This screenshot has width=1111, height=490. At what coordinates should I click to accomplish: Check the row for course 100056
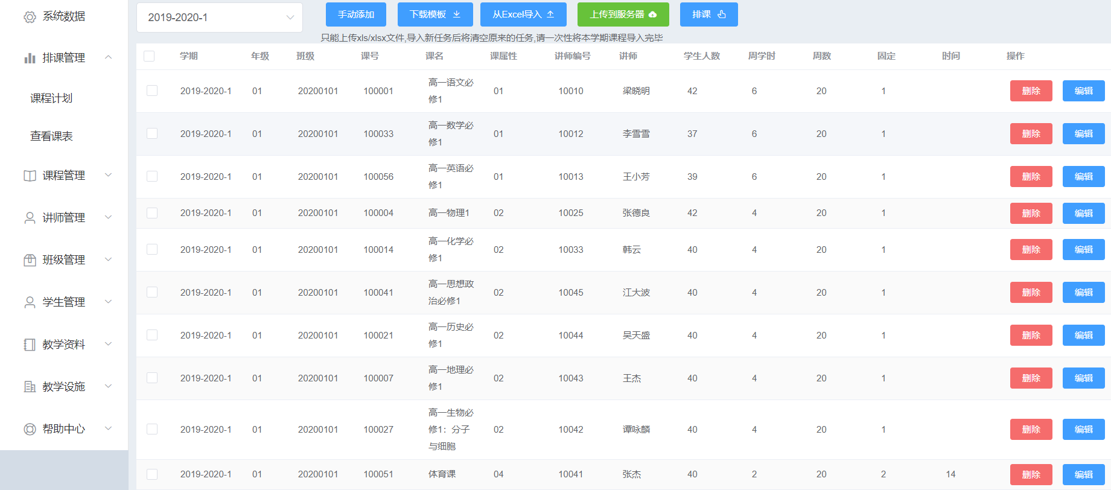point(152,176)
